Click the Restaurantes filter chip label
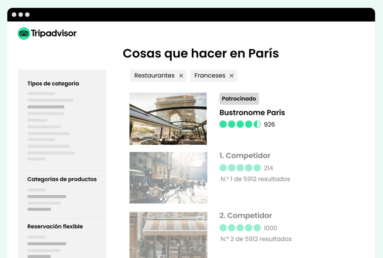This screenshot has width=383, height=258. click(154, 75)
